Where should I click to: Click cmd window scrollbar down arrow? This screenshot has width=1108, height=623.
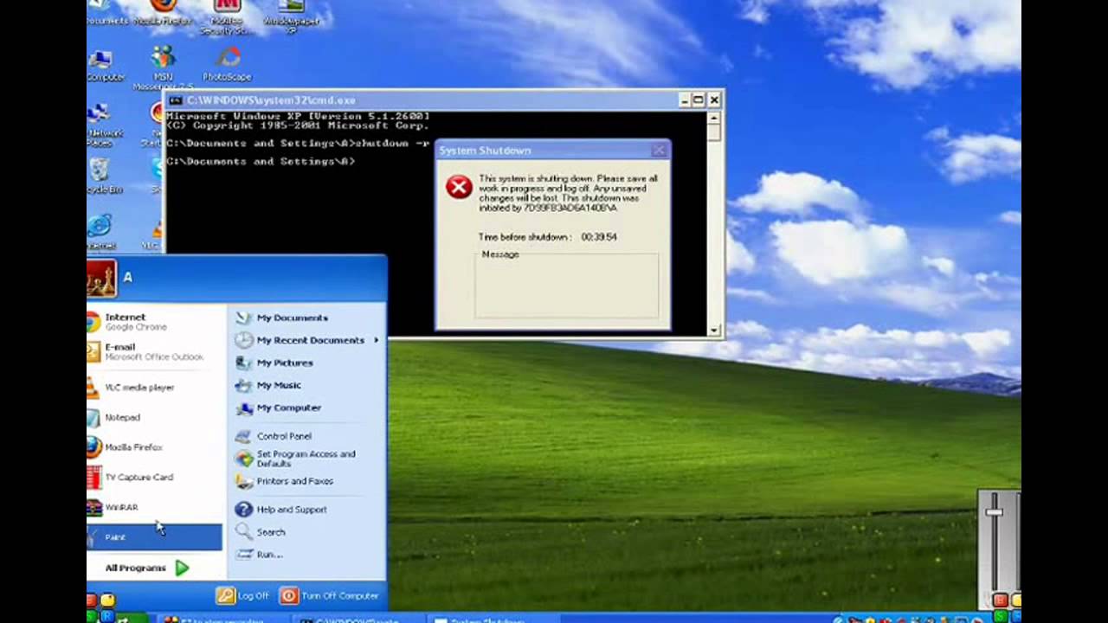click(714, 329)
